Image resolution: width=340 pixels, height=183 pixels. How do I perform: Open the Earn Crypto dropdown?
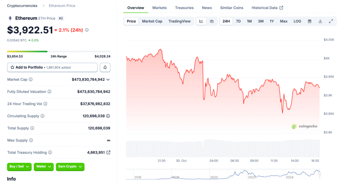(70, 167)
